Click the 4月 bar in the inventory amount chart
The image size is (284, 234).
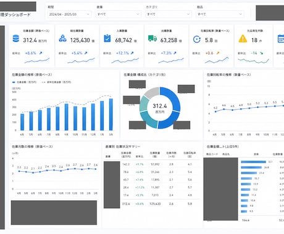pyautogui.click(x=22, y=122)
